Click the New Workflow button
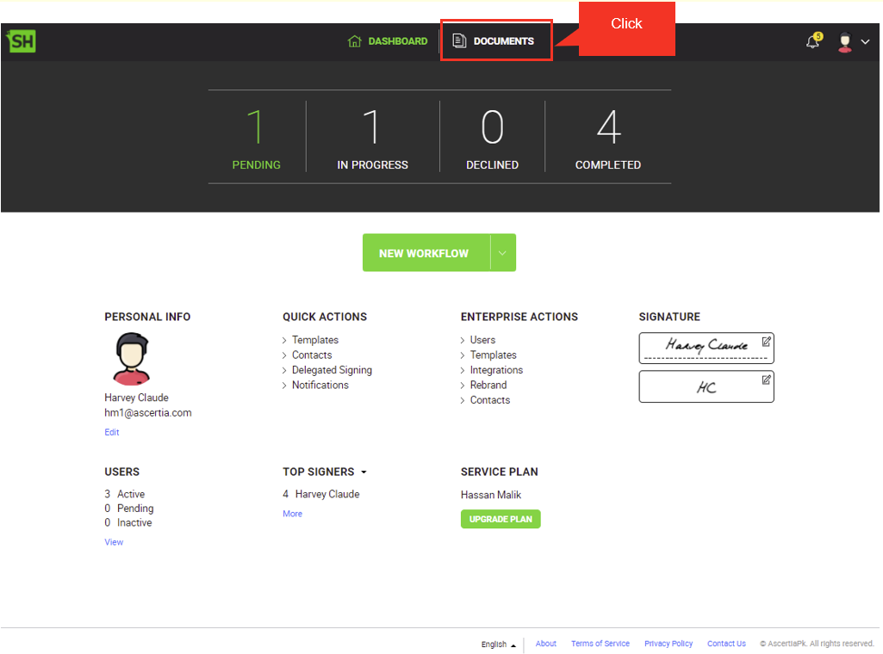883x654 pixels. [x=424, y=253]
